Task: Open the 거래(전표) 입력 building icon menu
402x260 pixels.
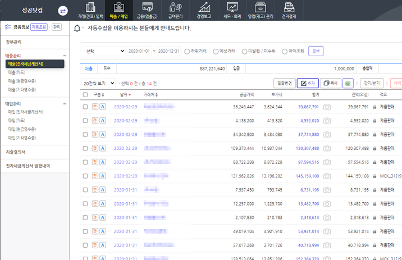Action: pyautogui.click(x=90, y=10)
